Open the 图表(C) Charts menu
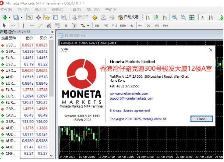 tap(57, 10)
